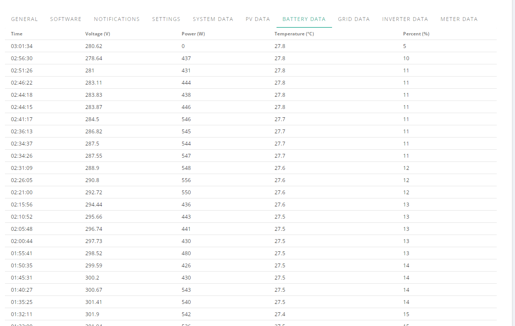Click the Voltage (V) column header
Screen dimensions: 515x326
pos(98,34)
